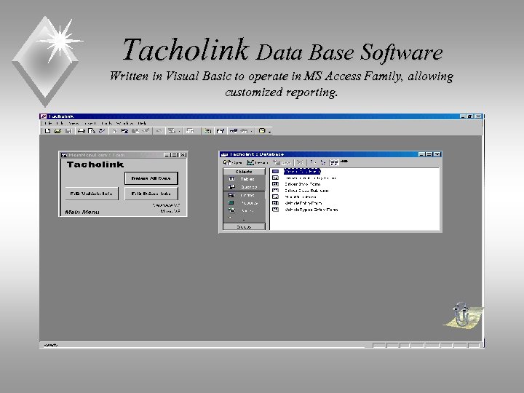Click the Copy toolbar icon
The height and width of the screenshot is (393, 524).
tap(124, 131)
